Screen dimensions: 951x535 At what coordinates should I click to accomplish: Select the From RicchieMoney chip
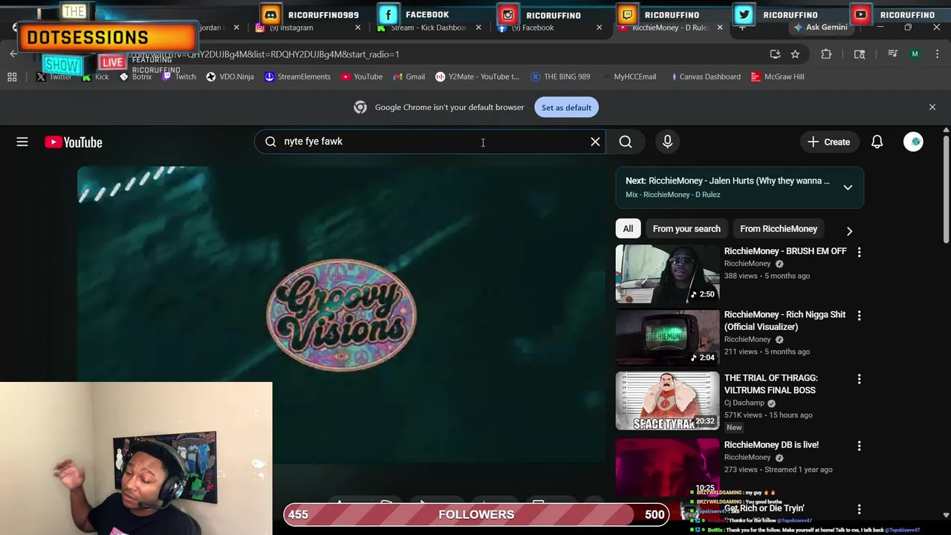[779, 229]
